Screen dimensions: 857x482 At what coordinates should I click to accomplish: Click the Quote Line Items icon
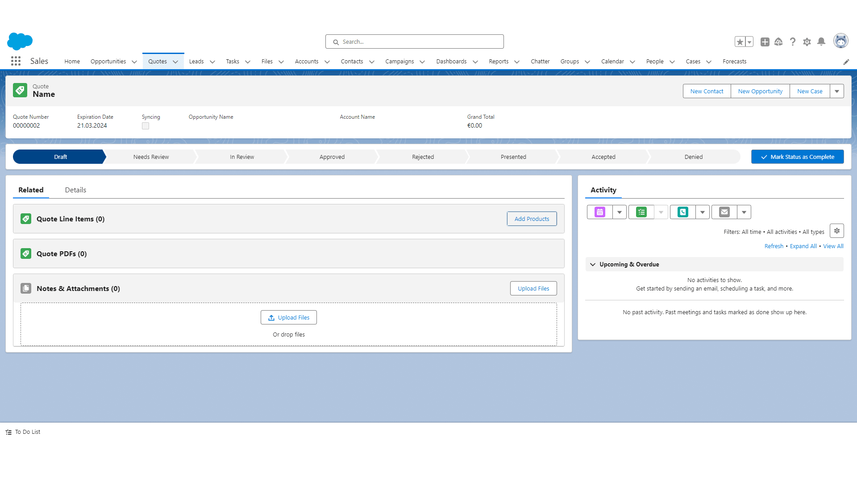pyautogui.click(x=26, y=219)
